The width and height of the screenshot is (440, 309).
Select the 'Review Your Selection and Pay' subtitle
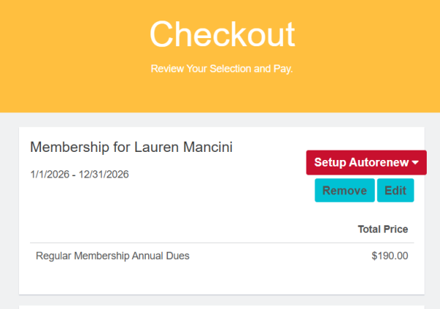click(222, 69)
